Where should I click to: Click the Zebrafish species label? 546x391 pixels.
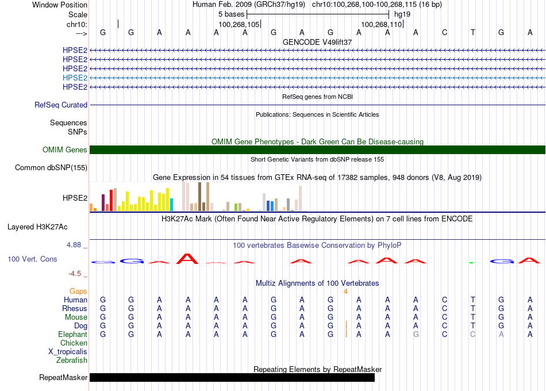coord(72,360)
